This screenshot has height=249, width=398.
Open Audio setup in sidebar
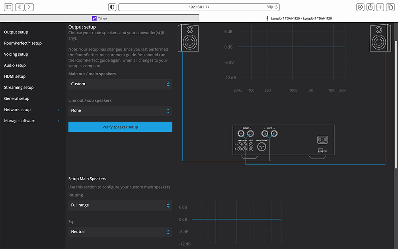15,65
